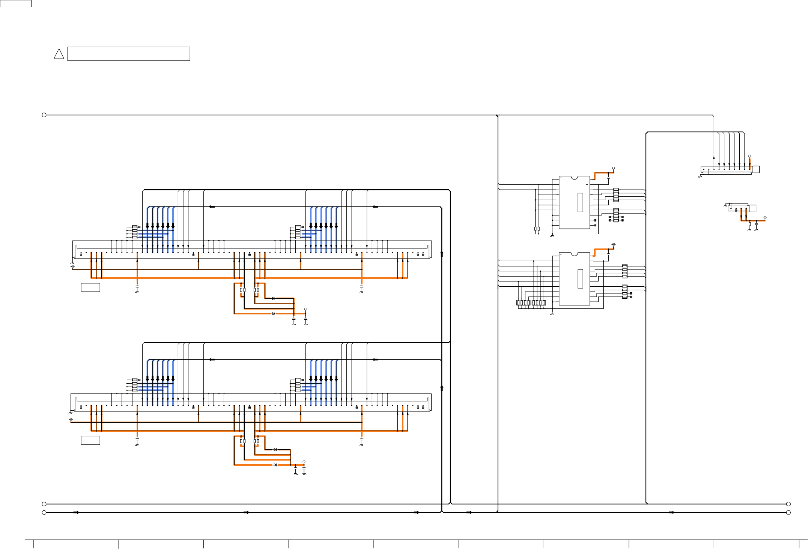Click the rightmost arrow marker on the bottom bus line

pyautogui.click(x=671, y=512)
